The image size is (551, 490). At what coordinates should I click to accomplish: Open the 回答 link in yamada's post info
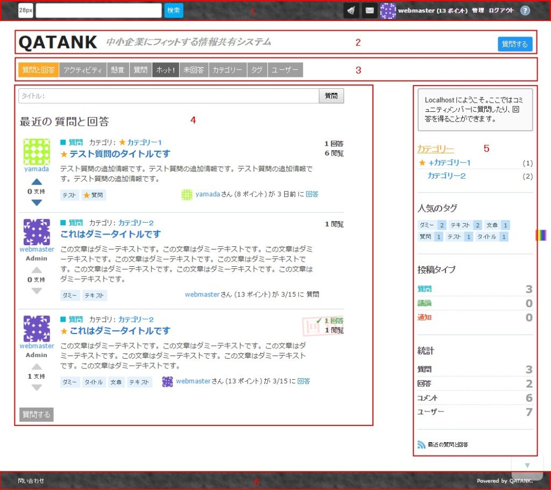tap(312, 194)
